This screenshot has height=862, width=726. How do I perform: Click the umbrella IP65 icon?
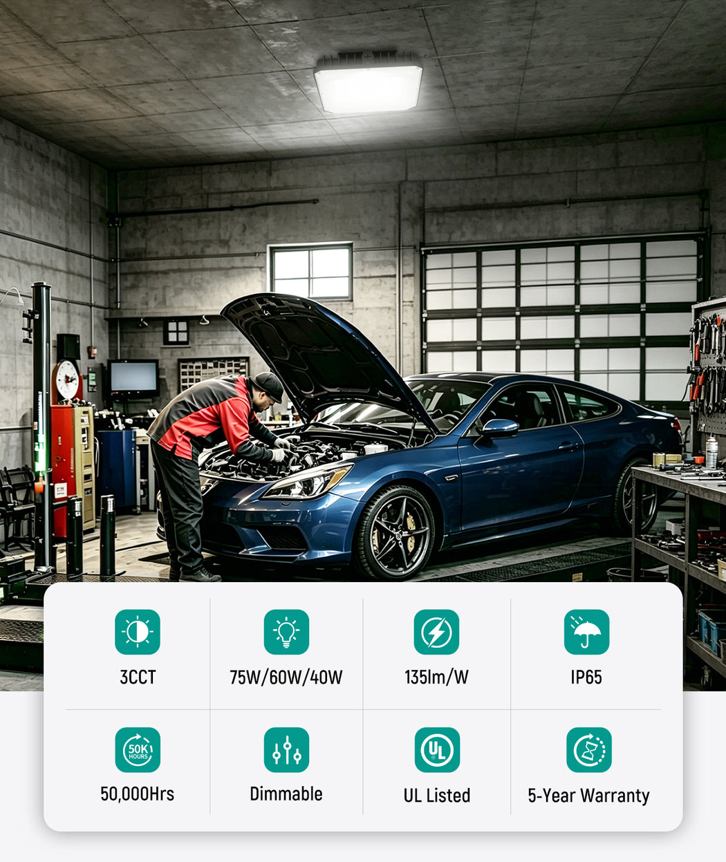coord(586,632)
